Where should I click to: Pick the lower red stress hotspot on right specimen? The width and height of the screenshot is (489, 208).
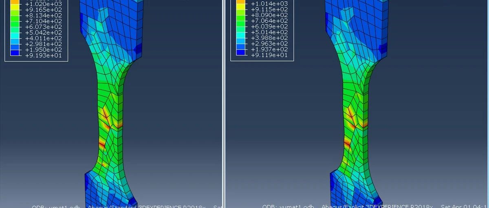346,143
